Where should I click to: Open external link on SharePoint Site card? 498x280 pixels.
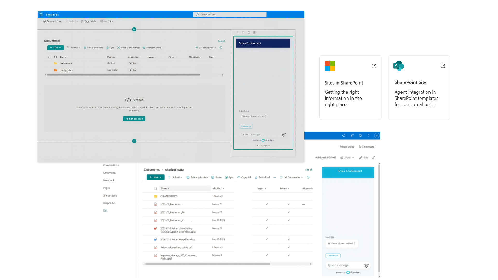443,66
